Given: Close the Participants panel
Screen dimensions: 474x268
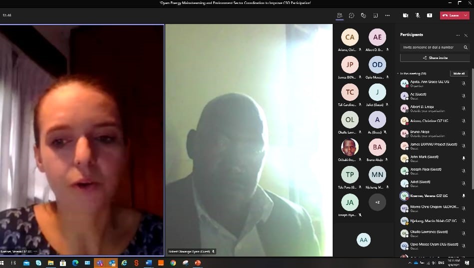Looking at the screenshot, I should (x=466, y=35).
